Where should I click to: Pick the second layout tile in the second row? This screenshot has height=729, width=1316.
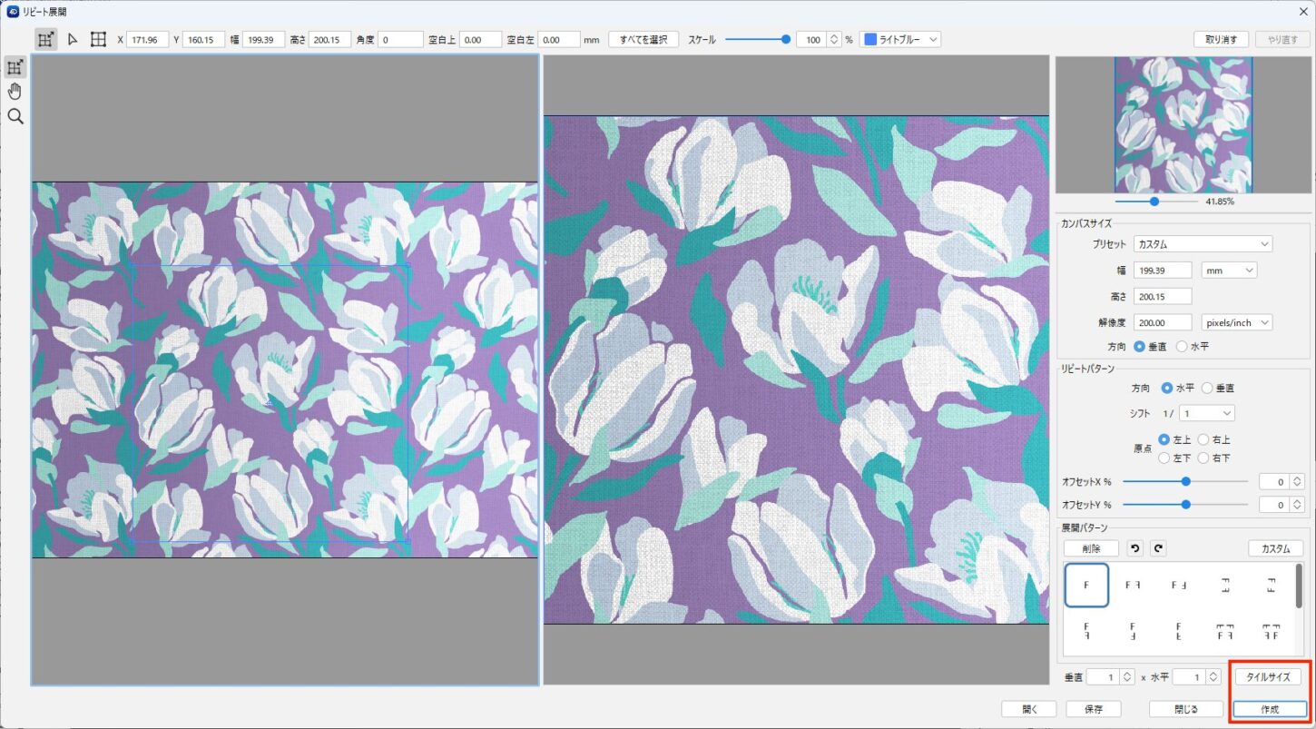1133,631
